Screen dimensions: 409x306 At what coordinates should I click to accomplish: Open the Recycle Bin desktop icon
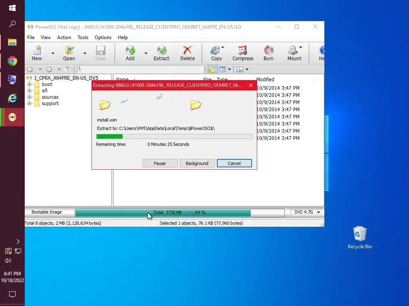360,237
